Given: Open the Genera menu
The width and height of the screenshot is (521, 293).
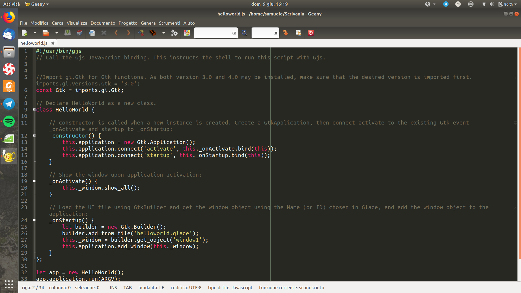Looking at the screenshot, I should pos(148,23).
